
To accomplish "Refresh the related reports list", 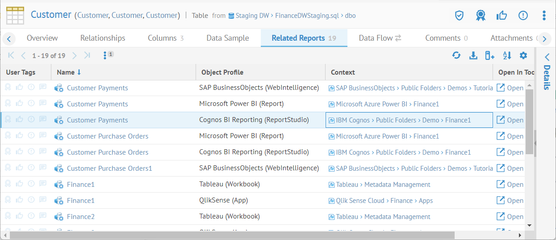I will 456,55.
